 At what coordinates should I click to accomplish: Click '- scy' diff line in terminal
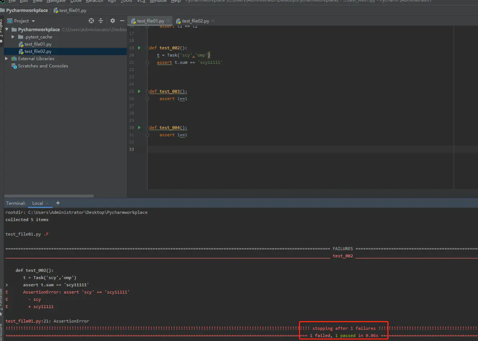pos(35,299)
